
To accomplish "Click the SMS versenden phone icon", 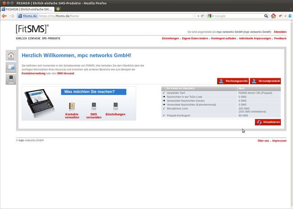I will coord(94,106).
